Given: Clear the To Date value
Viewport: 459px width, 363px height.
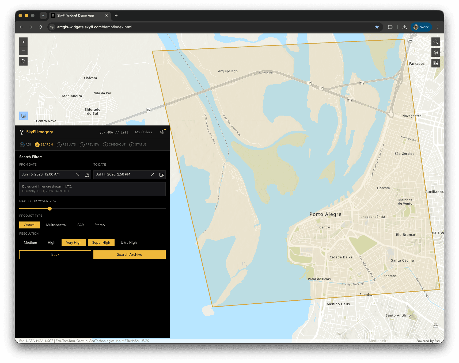Looking at the screenshot, I should tap(152, 175).
